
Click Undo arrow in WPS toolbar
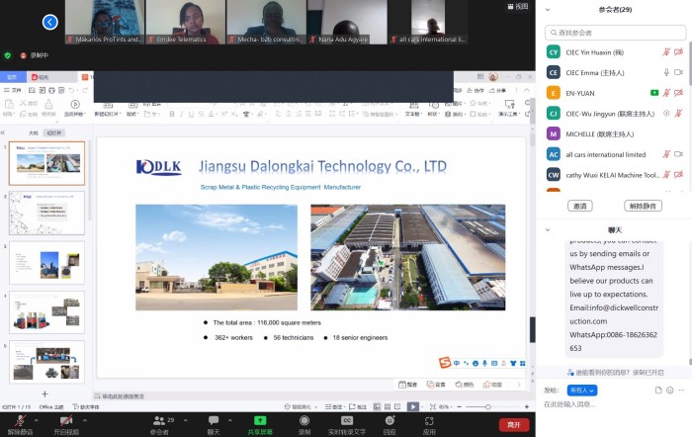(x=71, y=90)
